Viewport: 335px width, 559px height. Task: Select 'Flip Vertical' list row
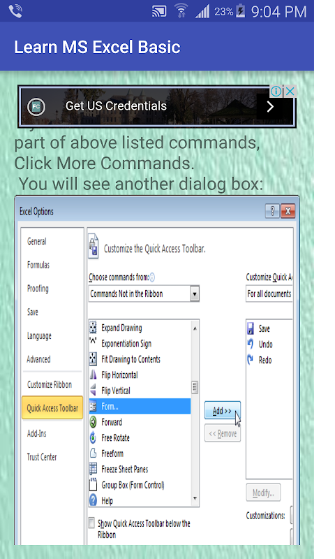[x=140, y=391]
